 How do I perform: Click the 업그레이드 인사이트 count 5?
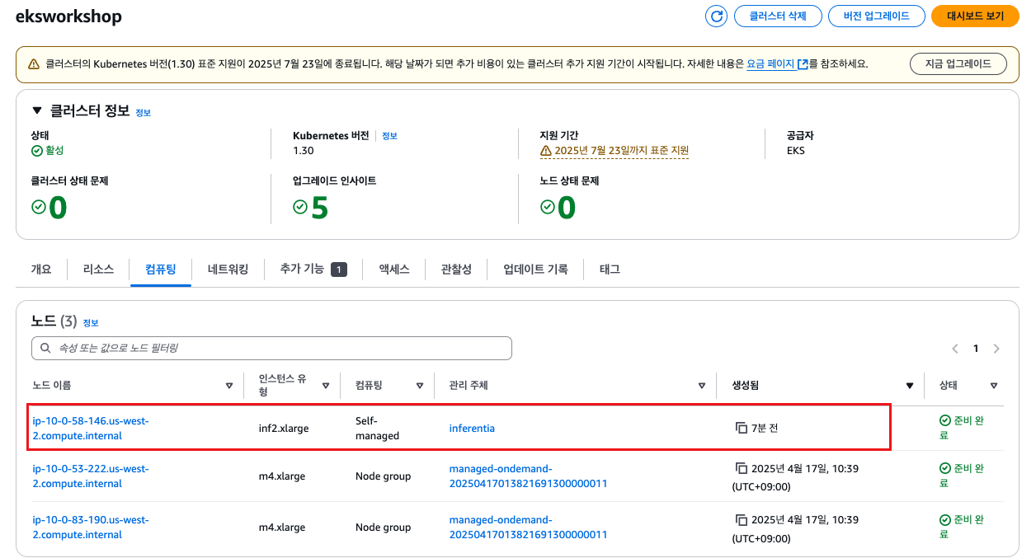pos(319,207)
